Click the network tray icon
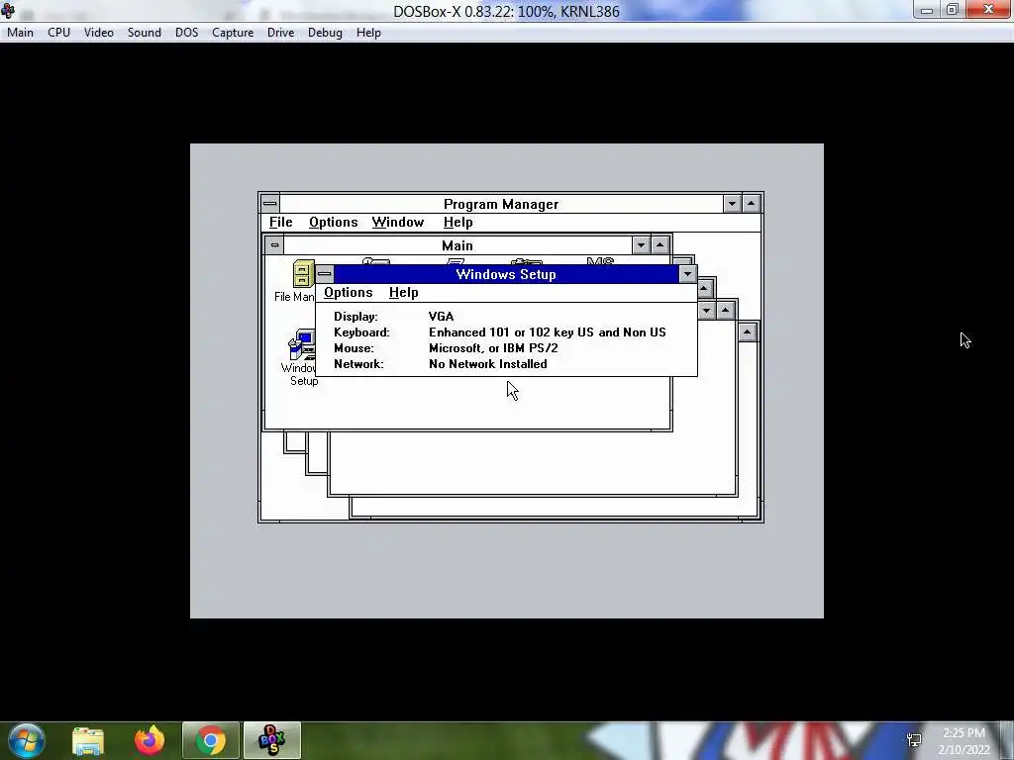1014x760 pixels. pyautogui.click(x=914, y=740)
